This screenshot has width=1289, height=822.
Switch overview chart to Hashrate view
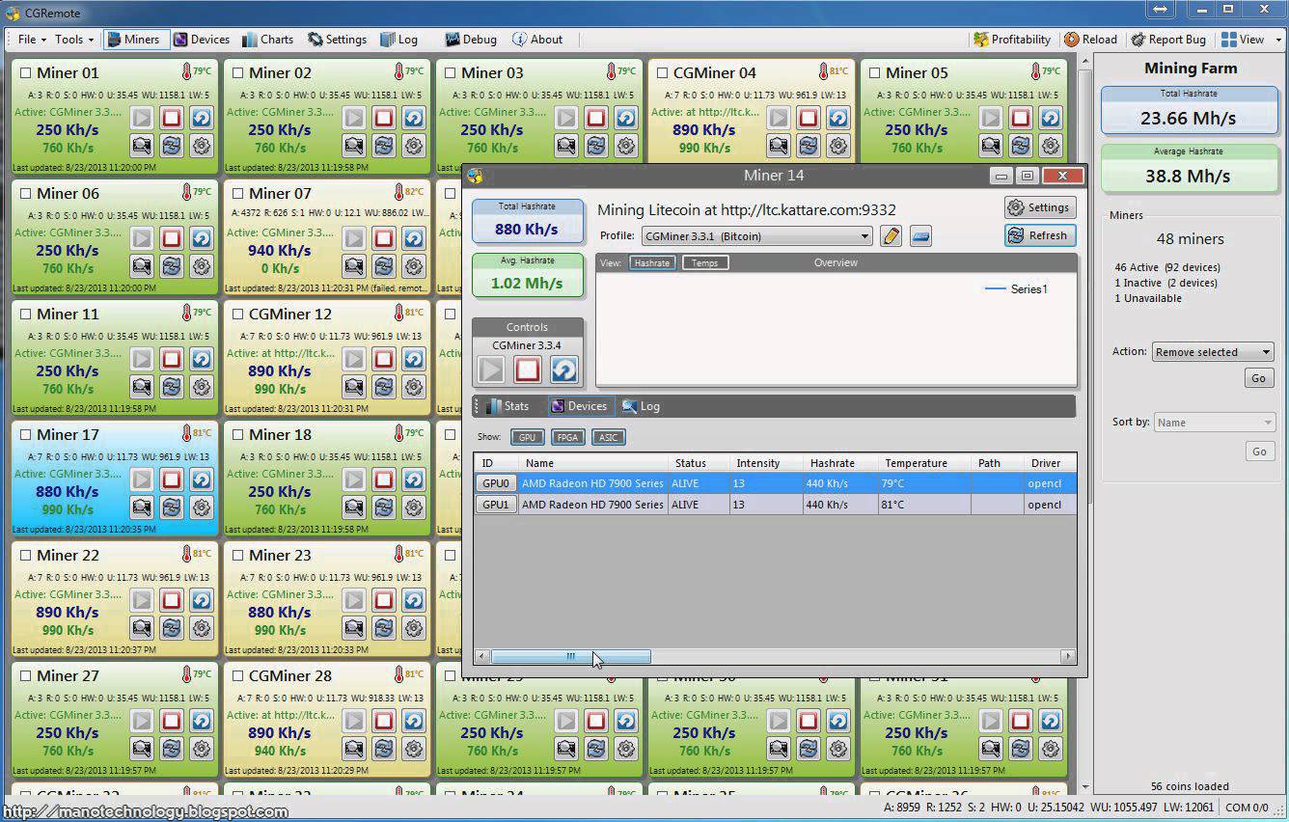point(652,262)
